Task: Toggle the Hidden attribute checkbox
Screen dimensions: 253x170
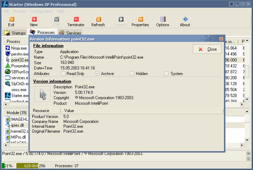Action: [x=132, y=74]
